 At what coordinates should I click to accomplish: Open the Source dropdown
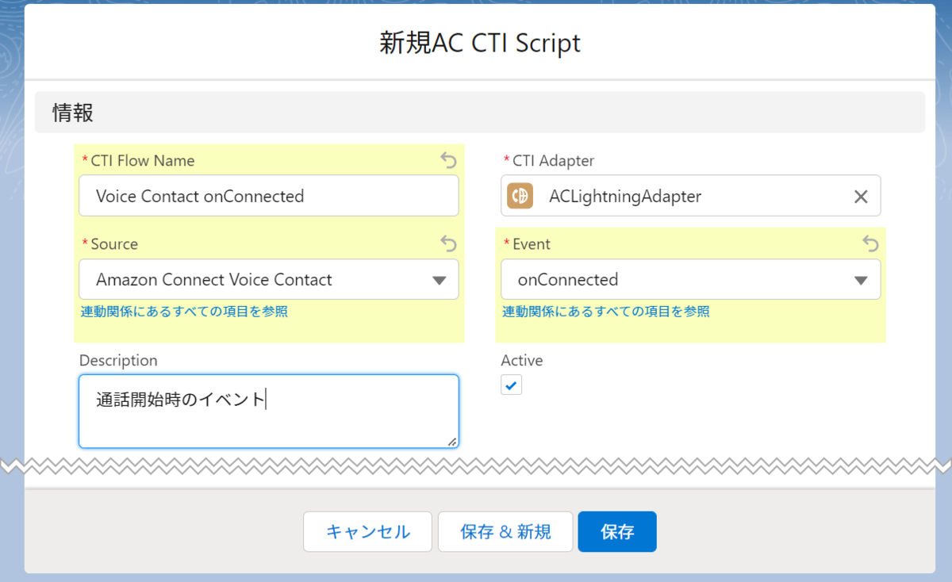269,280
